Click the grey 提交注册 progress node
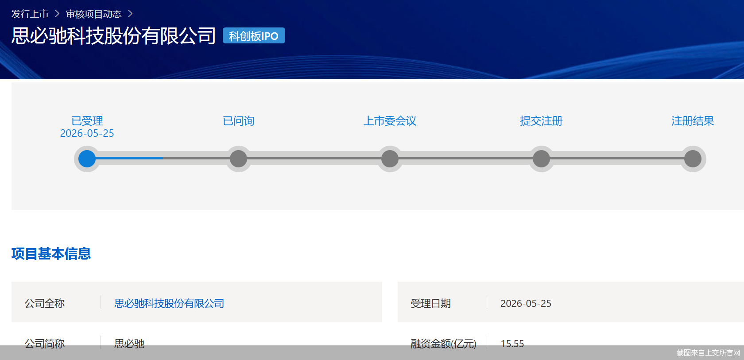The width and height of the screenshot is (744, 360). pyautogui.click(x=541, y=159)
